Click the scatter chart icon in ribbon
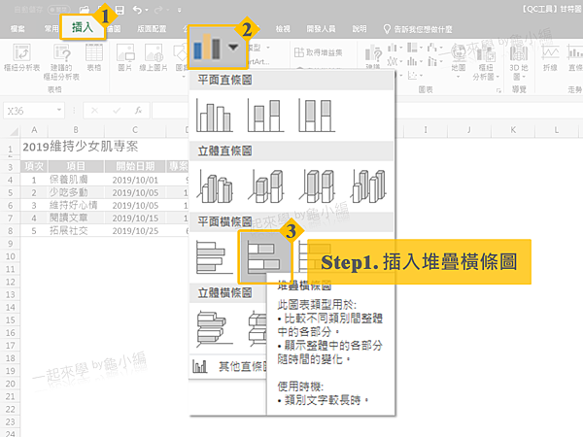Viewport: 583px width, 437px height. [x=412, y=76]
